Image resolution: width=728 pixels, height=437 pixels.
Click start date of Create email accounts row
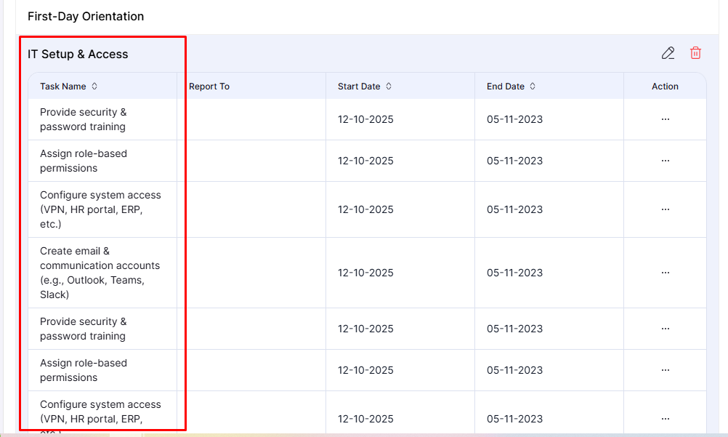click(365, 273)
